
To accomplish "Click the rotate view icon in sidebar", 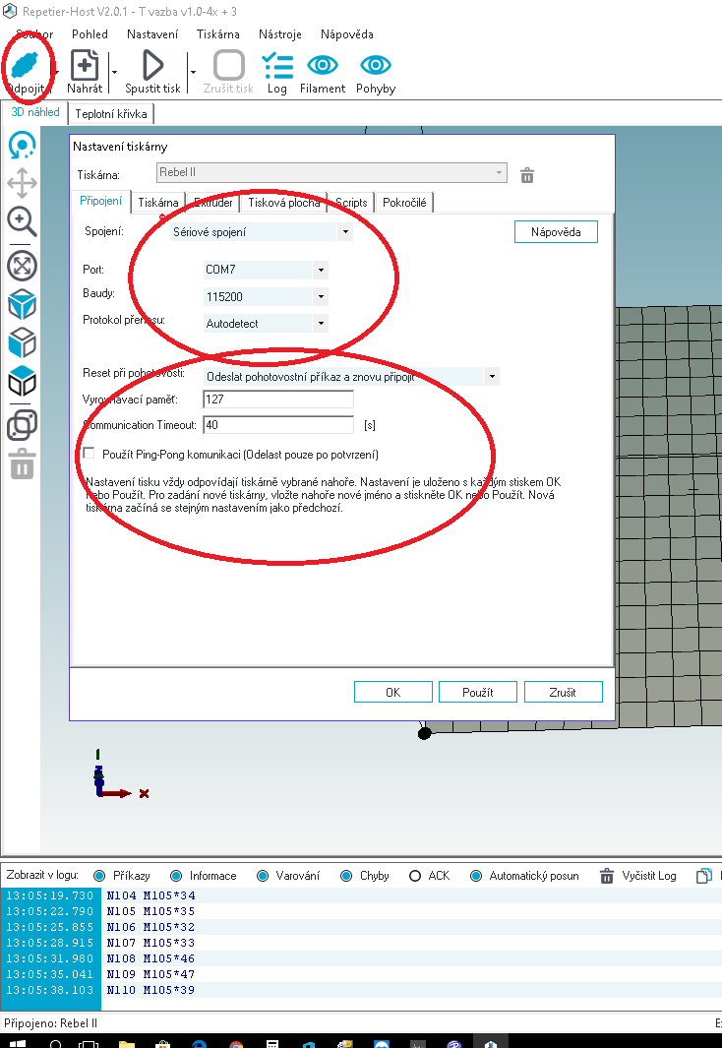I will pos(22,147).
